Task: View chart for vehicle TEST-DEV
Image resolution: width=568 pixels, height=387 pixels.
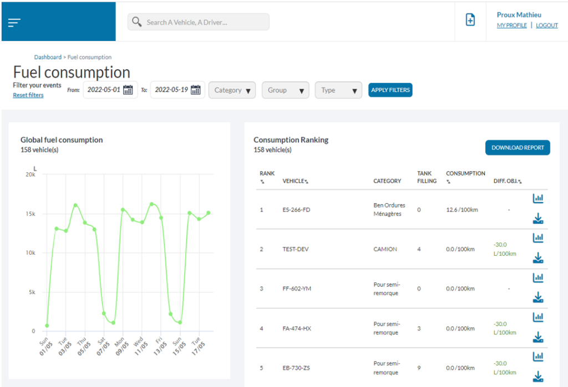Action: pos(537,238)
